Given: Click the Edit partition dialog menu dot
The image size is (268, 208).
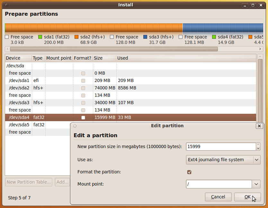Looking at the screenshot, I should [x=75, y=126].
